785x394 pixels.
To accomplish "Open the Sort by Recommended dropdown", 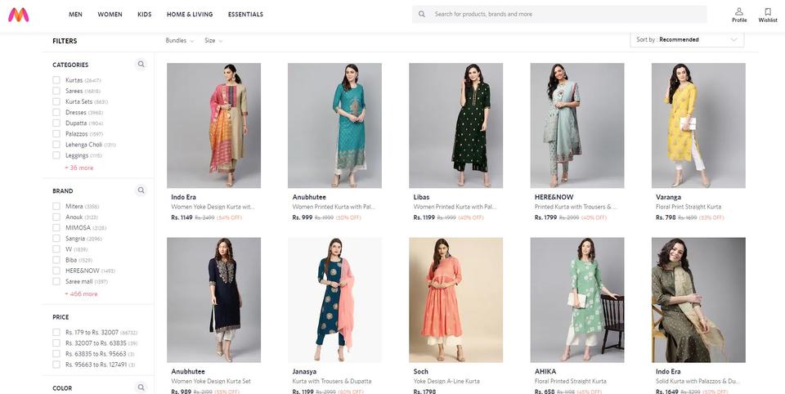I will point(687,39).
